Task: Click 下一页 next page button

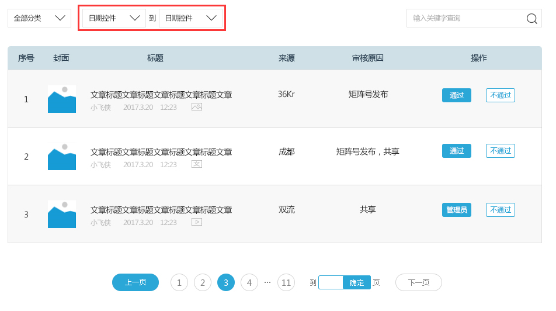Action: [419, 282]
